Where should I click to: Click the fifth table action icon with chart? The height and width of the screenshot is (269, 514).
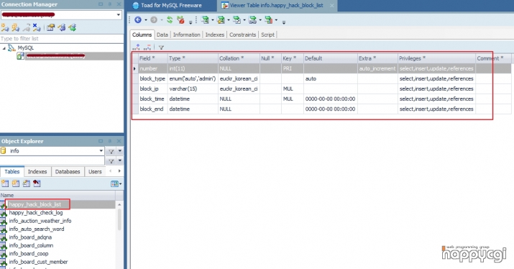tap(268, 20)
